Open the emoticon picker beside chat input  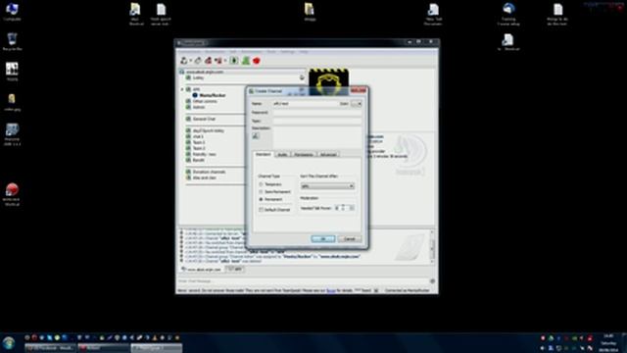click(x=432, y=281)
